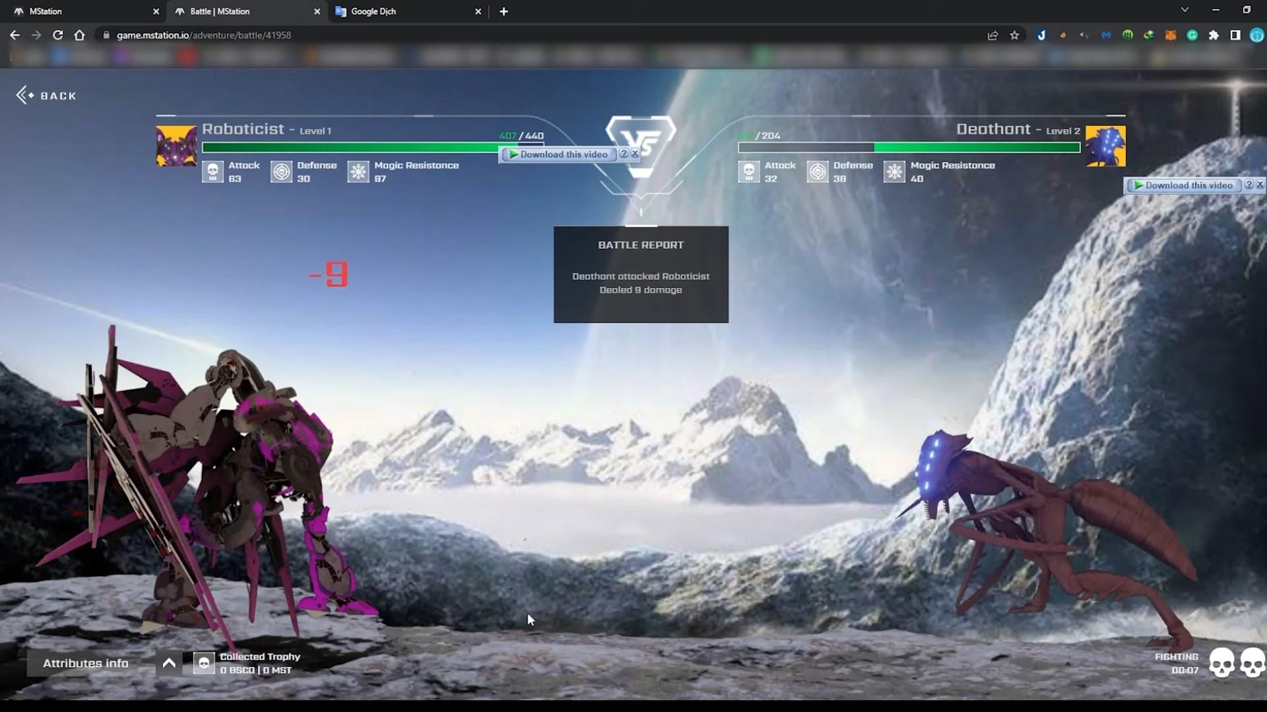Click Roboticist's Defense shield icon

(281, 172)
